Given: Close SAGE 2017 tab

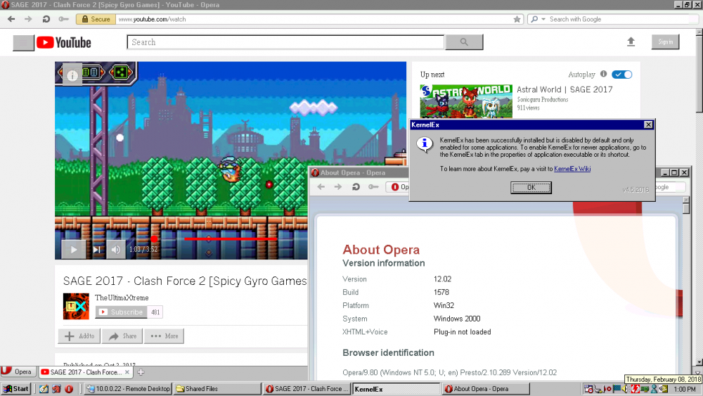Looking at the screenshot, I should tap(127, 372).
